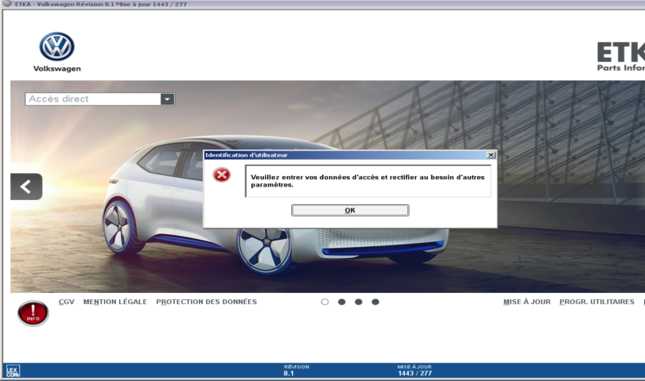Screen dimensions: 645x381
Task: Go to previous slide with left arrow
Action: point(26,187)
